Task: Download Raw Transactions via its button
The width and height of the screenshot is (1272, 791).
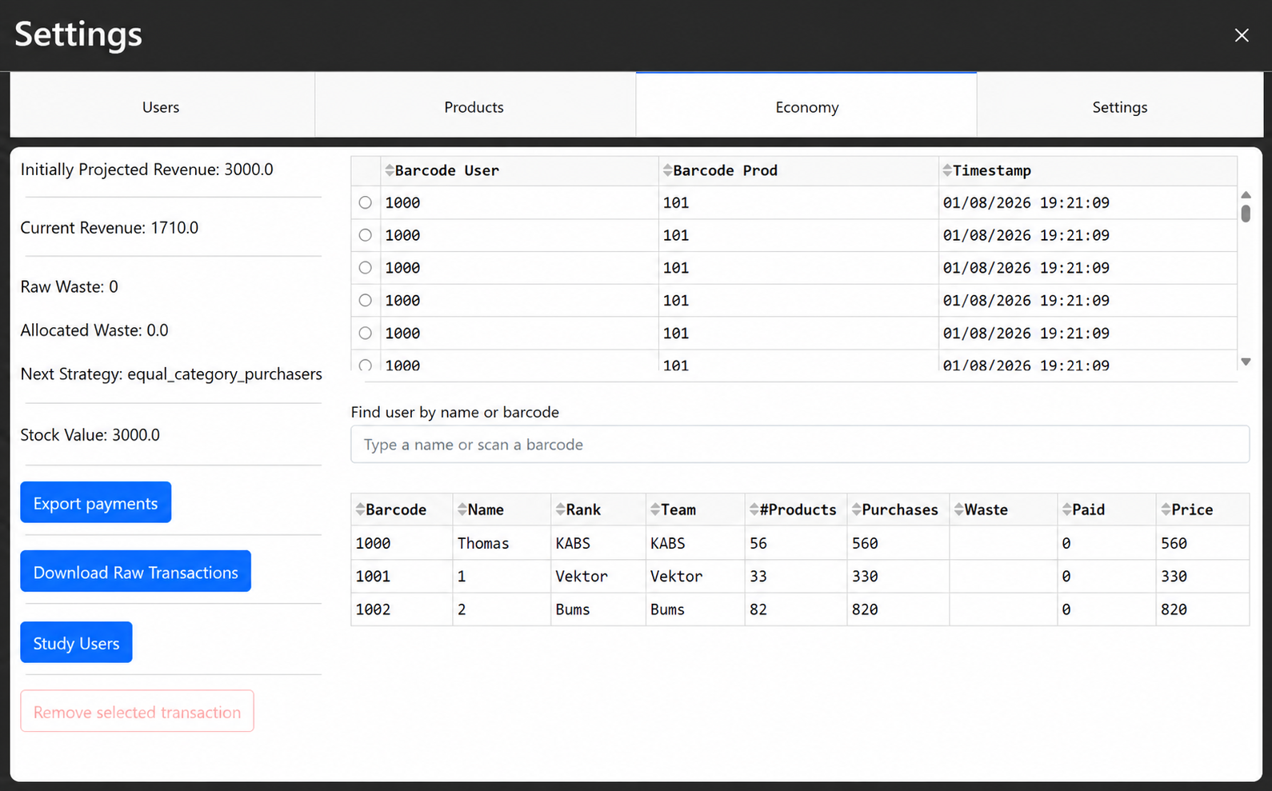Action: coord(136,571)
